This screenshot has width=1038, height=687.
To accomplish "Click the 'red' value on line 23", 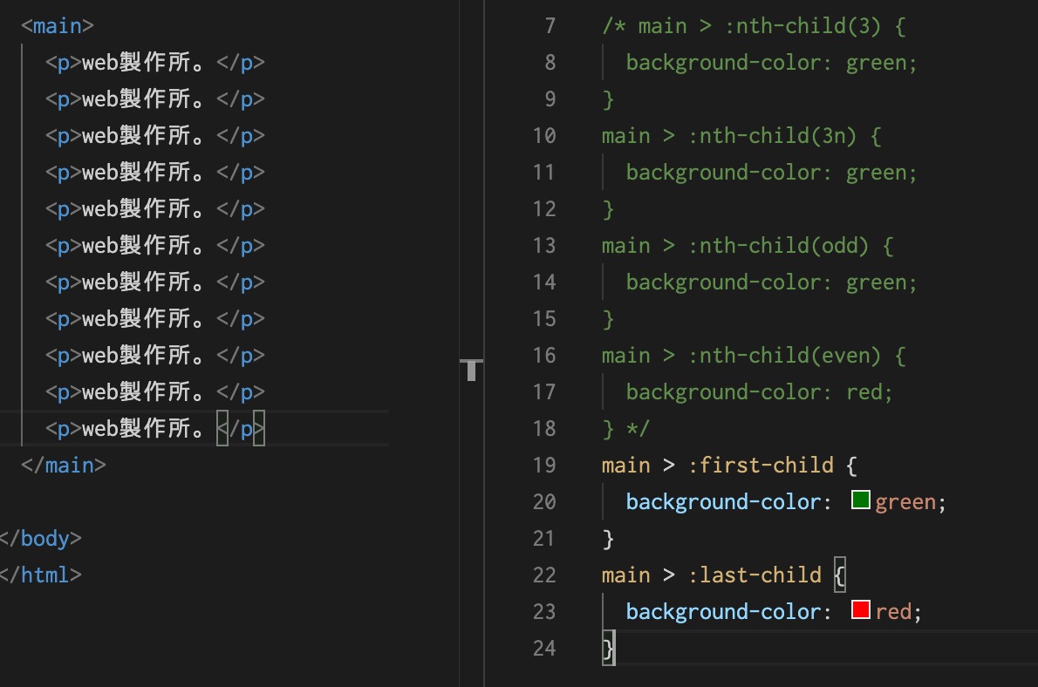I will tap(893, 612).
